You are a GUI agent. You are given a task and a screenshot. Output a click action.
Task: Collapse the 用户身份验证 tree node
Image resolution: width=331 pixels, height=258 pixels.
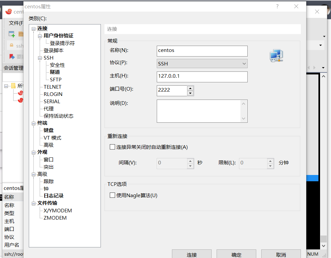point(40,36)
